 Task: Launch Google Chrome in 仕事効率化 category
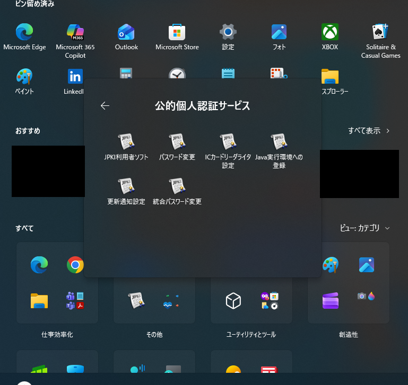[x=75, y=265]
